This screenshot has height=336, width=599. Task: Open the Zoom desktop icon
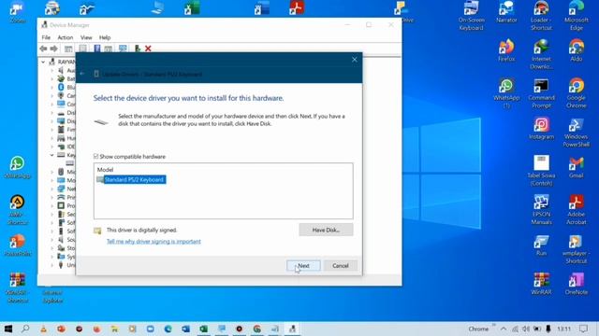point(17,12)
